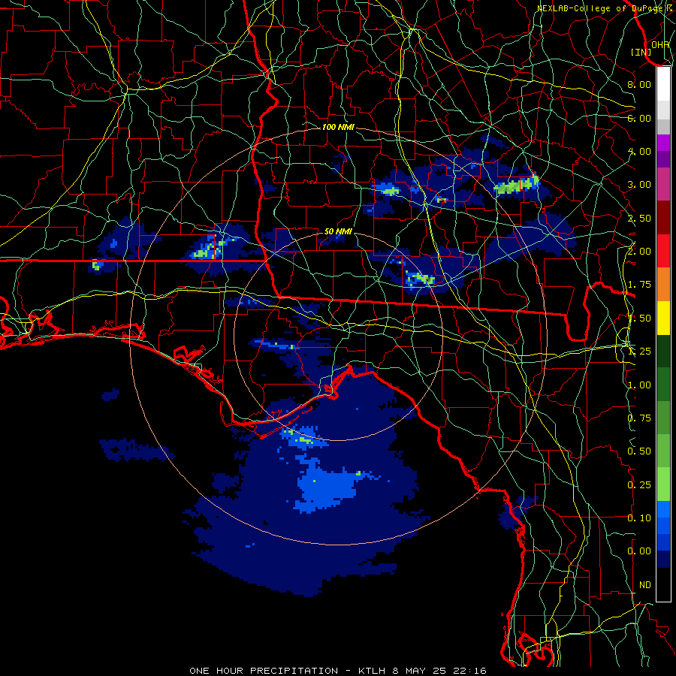This screenshot has height=676, width=676.
Task: Pick the magenta swatch above 4.00
Action: 663,143
